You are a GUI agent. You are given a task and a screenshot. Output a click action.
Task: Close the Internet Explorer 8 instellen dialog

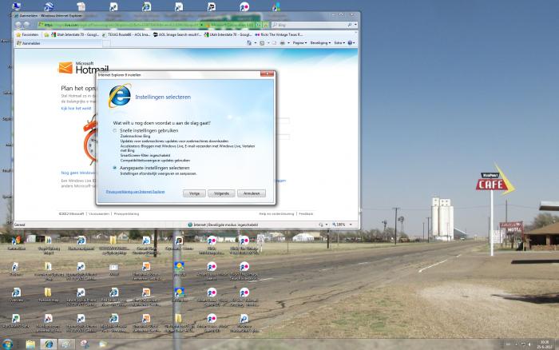point(267,74)
